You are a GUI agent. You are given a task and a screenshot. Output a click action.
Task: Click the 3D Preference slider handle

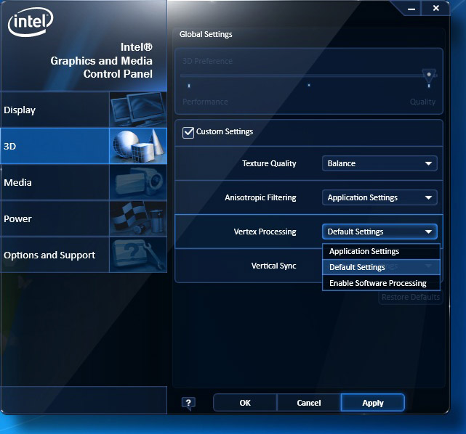pos(429,75)
